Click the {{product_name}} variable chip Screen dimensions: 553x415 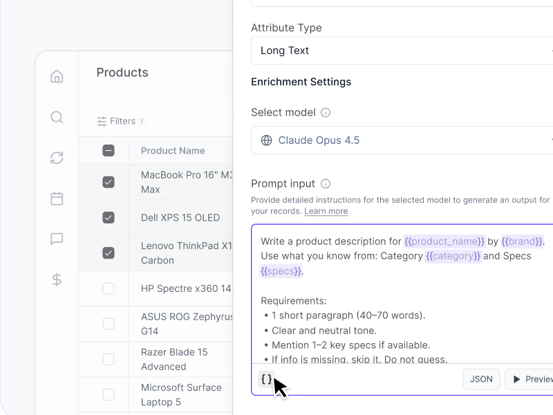(444, 241)
